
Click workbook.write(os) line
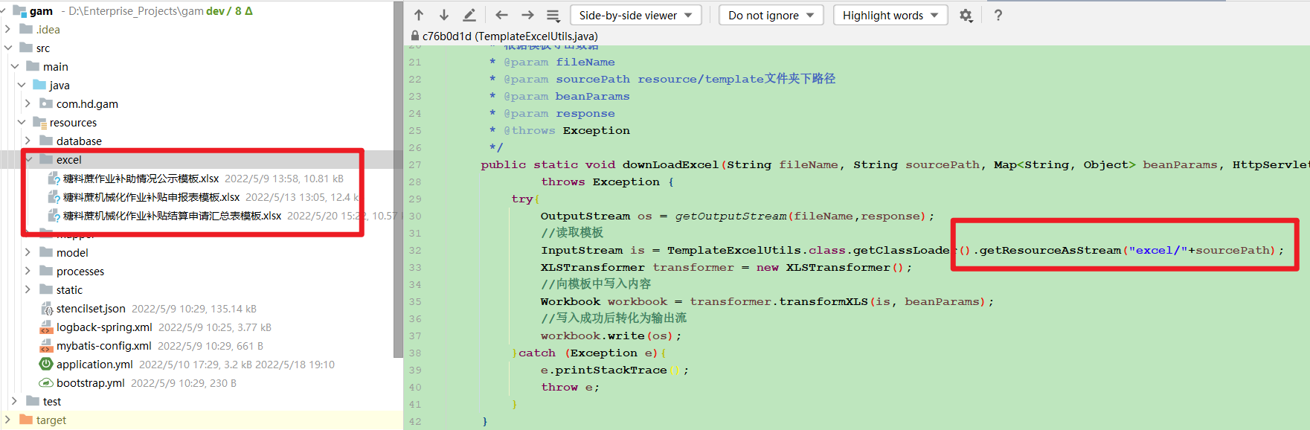tap(611, 336)
